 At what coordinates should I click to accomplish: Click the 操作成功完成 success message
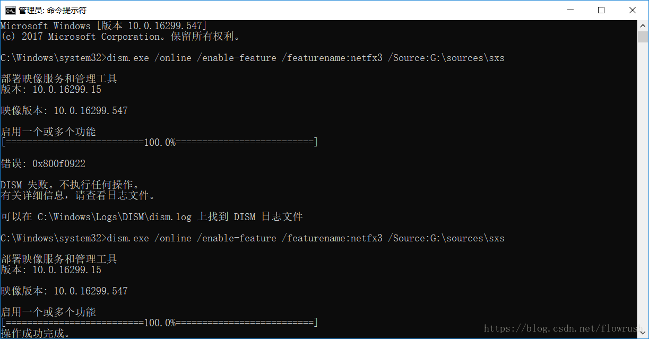pyautogui.click(x=35, y=333)
